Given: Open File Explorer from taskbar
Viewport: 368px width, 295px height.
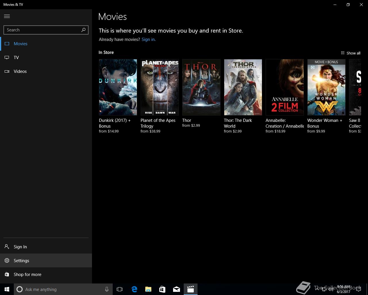Looking at the screenshot, I should coord(148,289).
